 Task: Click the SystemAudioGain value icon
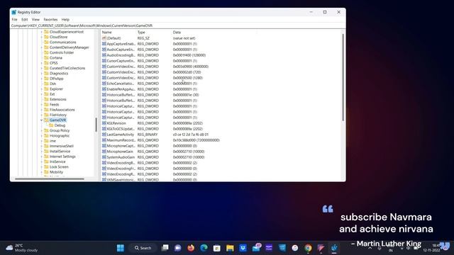[104, 157]
